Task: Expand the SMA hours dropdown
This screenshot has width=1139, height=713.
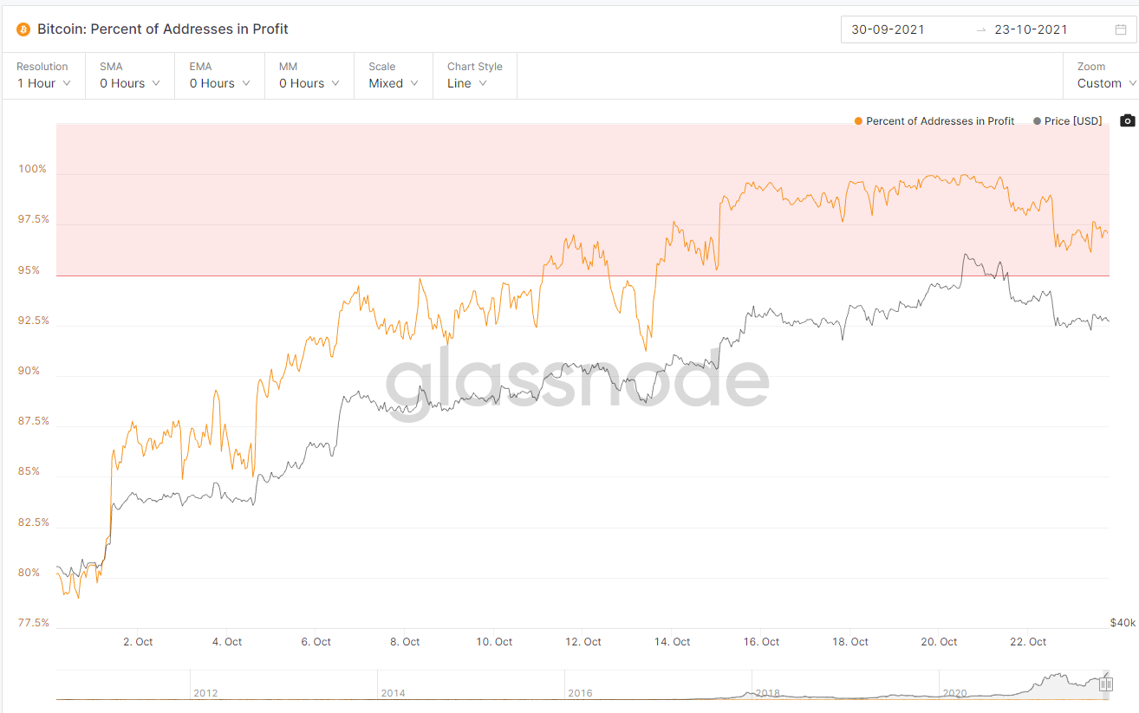Action: coord(130,83)
